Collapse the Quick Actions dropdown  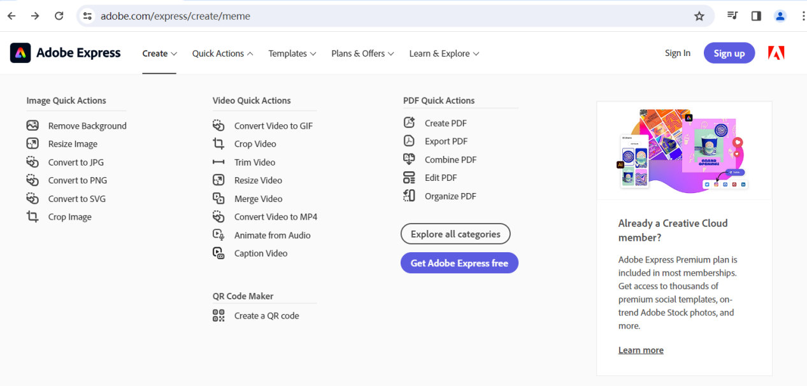(222, 54)
